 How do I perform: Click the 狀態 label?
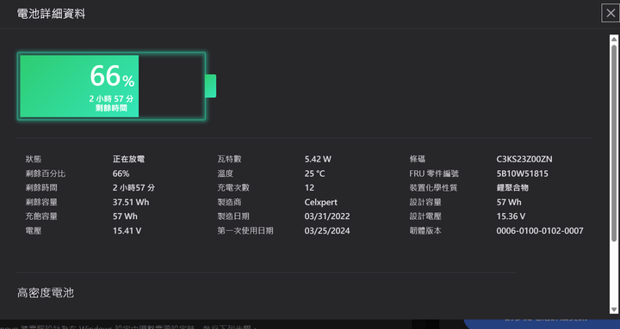(34, 160)
